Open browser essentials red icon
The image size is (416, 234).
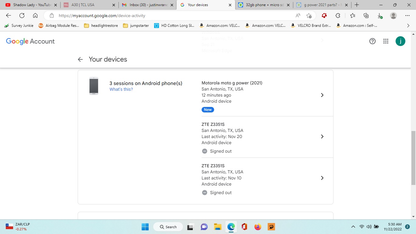324,16
